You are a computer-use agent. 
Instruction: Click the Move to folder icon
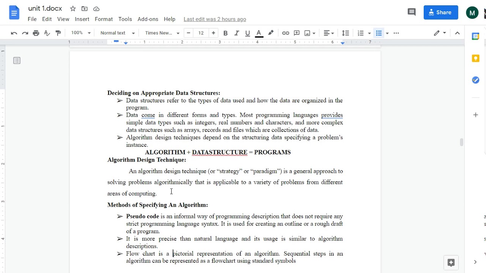point(84,9)
